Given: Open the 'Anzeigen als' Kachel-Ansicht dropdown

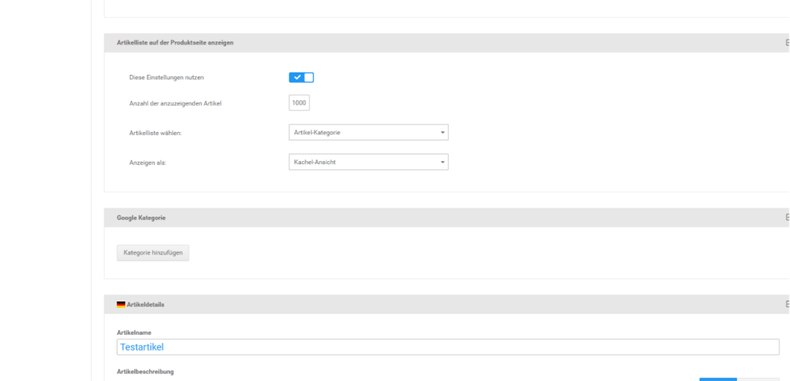Looking at the screenshot, I should click(368, 162).
